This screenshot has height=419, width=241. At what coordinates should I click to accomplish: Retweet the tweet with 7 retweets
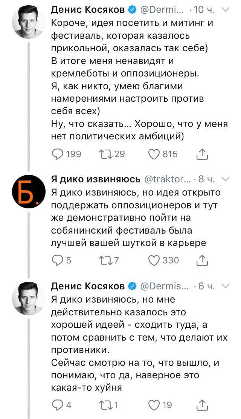coord(104,260)
